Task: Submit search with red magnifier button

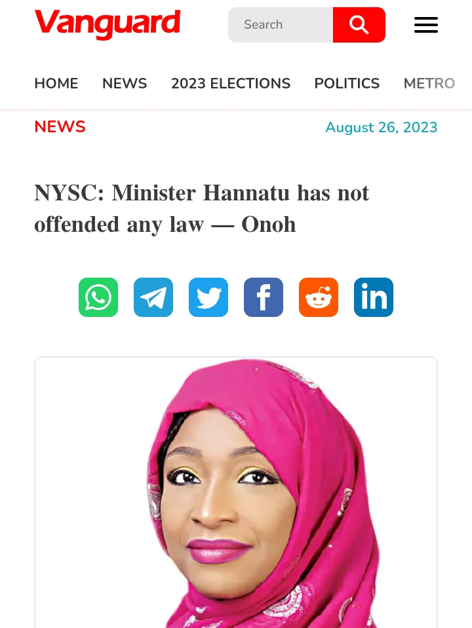Action: tap(359, 25)
